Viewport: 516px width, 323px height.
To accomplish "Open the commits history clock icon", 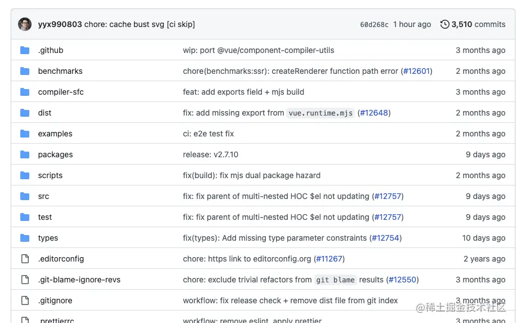I will coord(444,24).
